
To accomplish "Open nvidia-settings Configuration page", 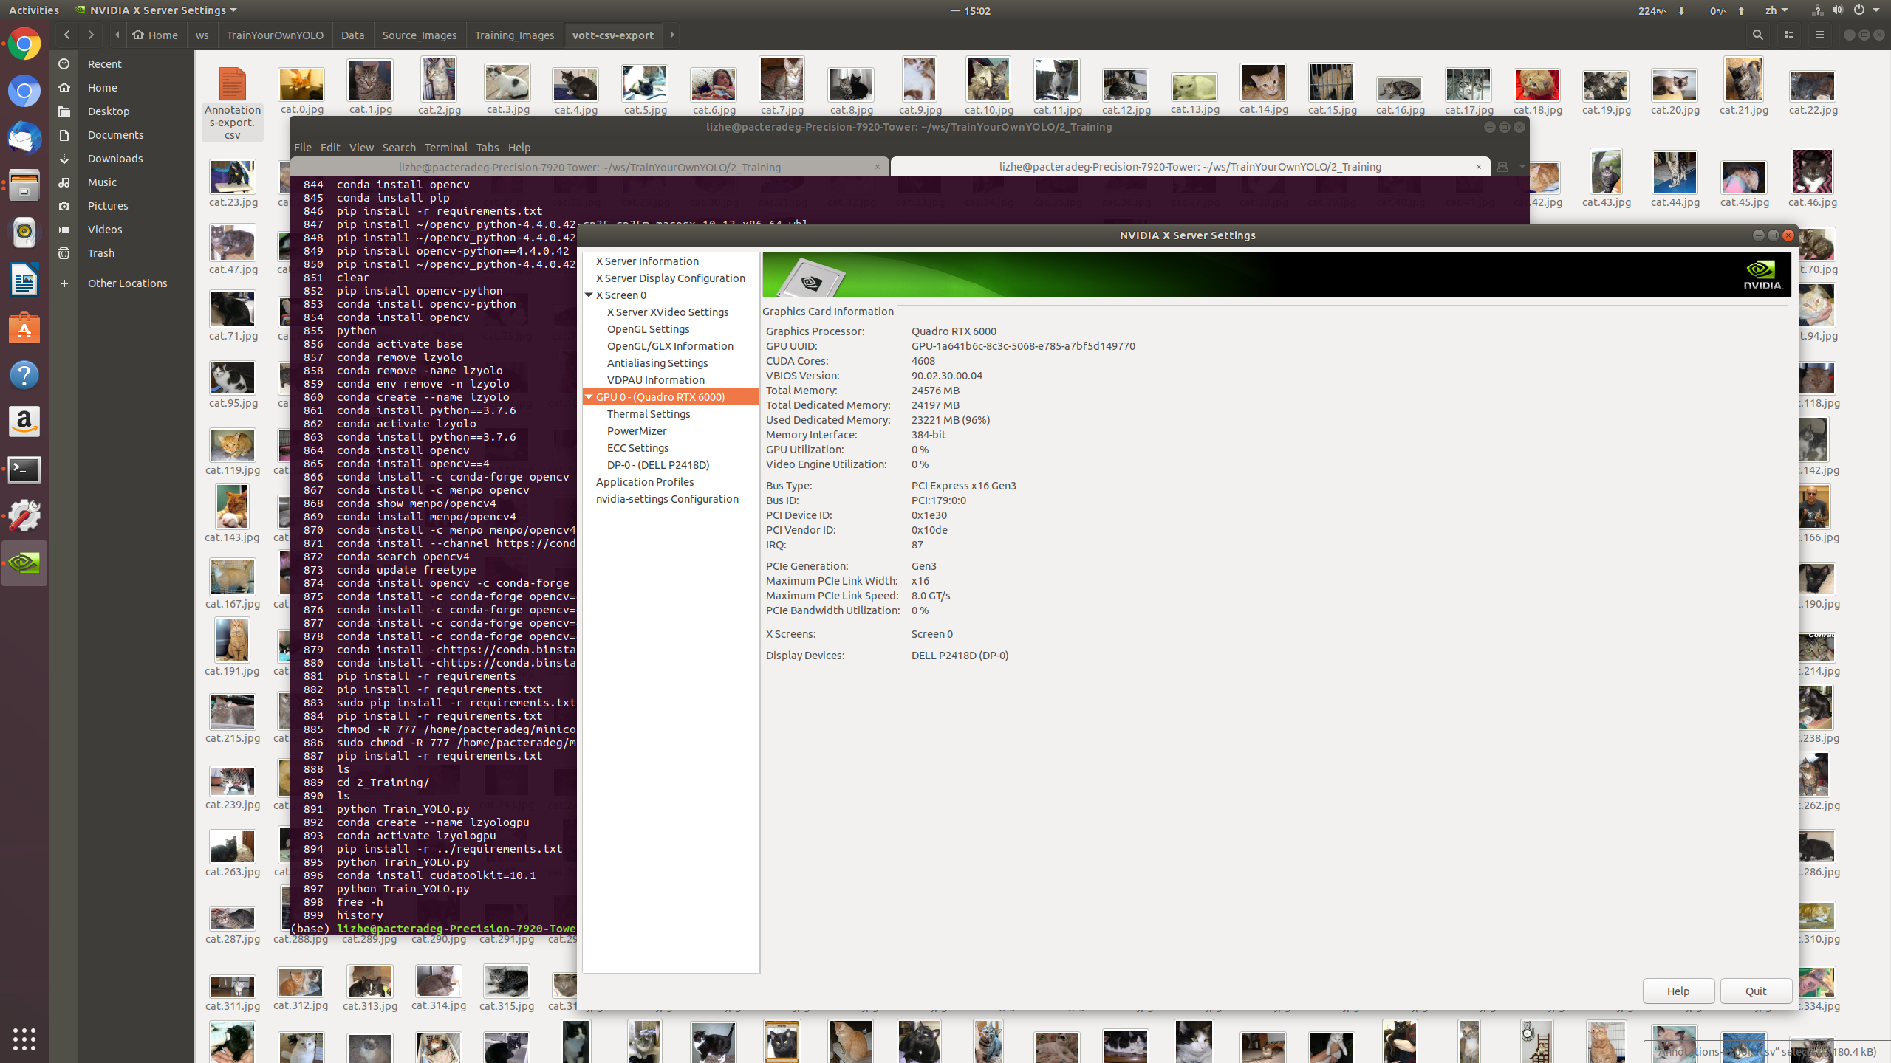I will (x=667, y=499).
